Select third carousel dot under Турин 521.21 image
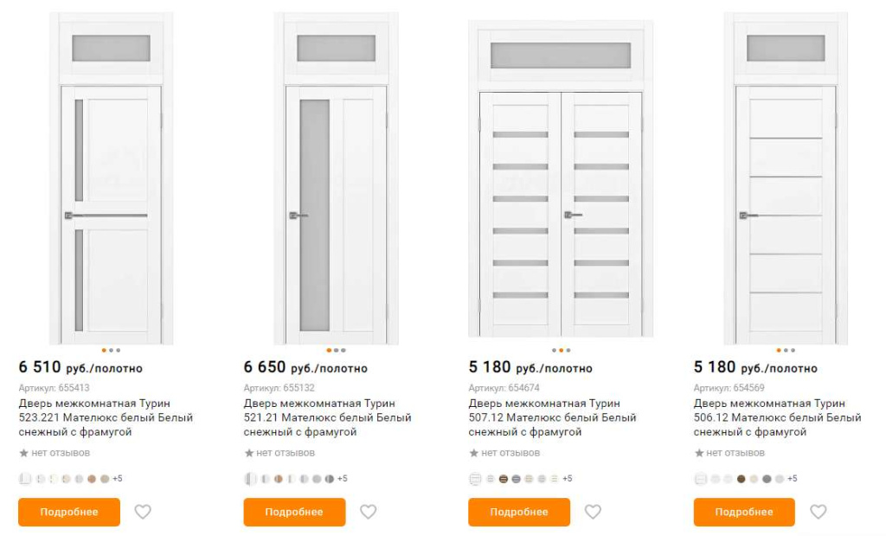This screenshot has width=886, height=536. [343, 350]
